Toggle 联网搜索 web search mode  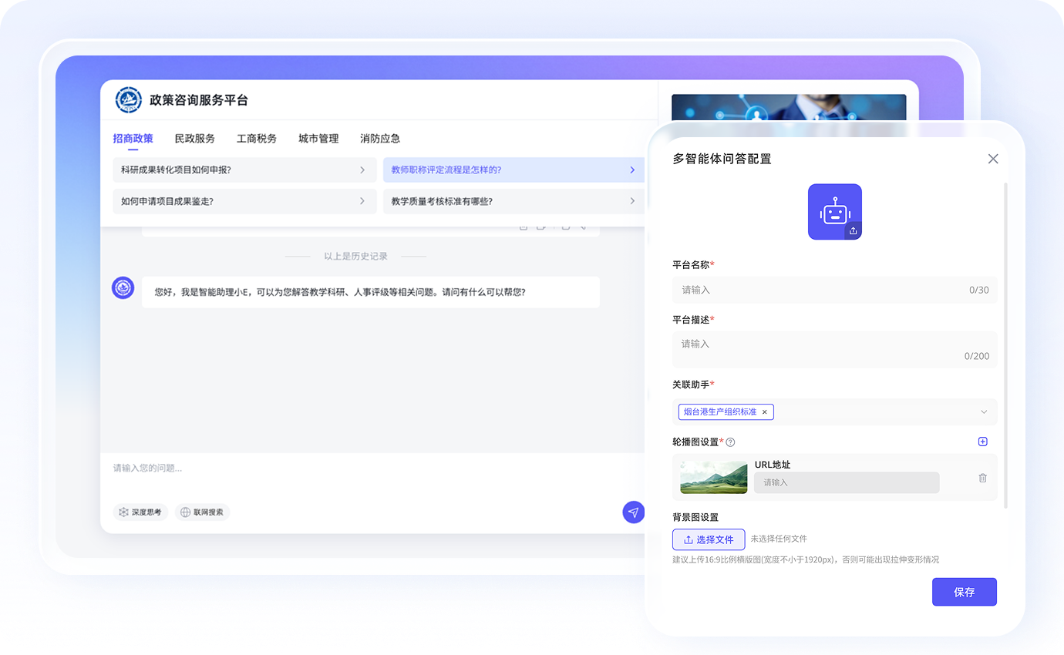click(x=202, y=512)
